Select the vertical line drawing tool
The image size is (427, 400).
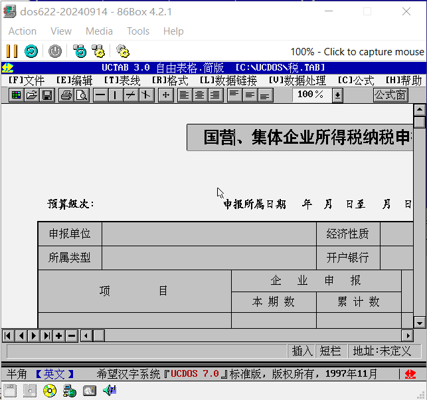pyautogui.click(x=116, y=95)
